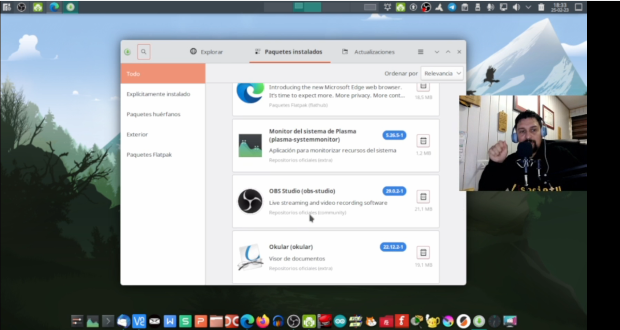620x330 pixels.
Task: Choose the Exterior category
Action: 137,135
